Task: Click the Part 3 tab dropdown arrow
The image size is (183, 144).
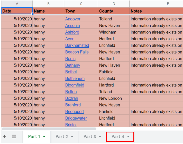Action: (x=100, y=137)
